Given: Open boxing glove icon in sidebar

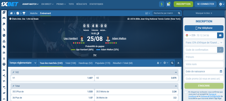Looking at the screenshot, I should point(4,47).
